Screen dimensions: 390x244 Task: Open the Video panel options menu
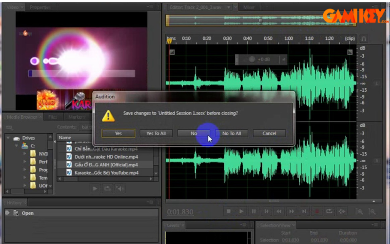150,7
